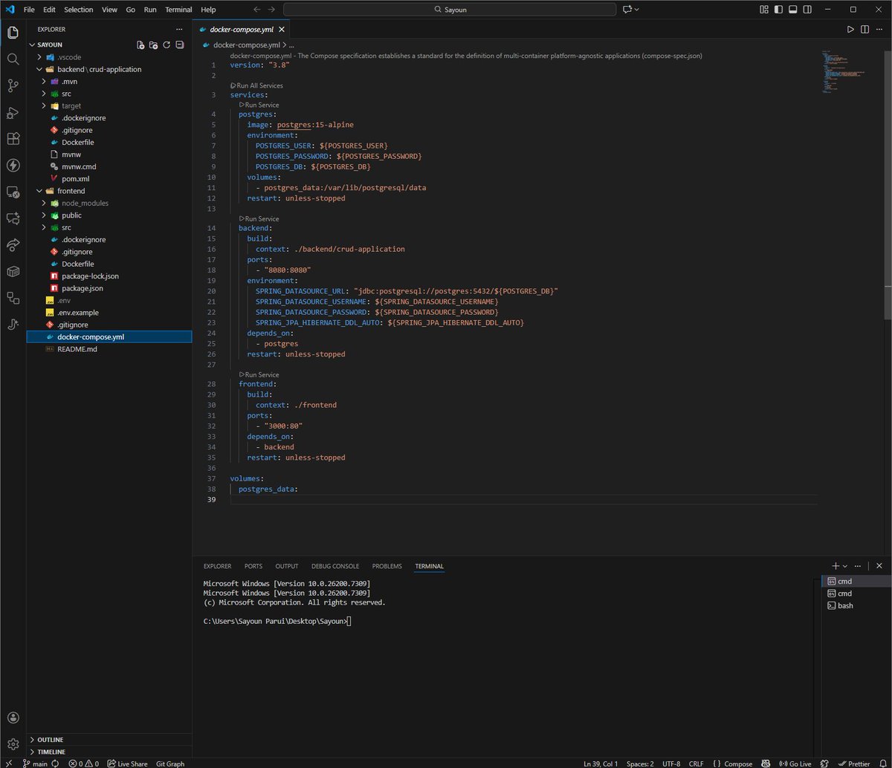Open the Live Share arrow view in activity bar

(13, 244)
